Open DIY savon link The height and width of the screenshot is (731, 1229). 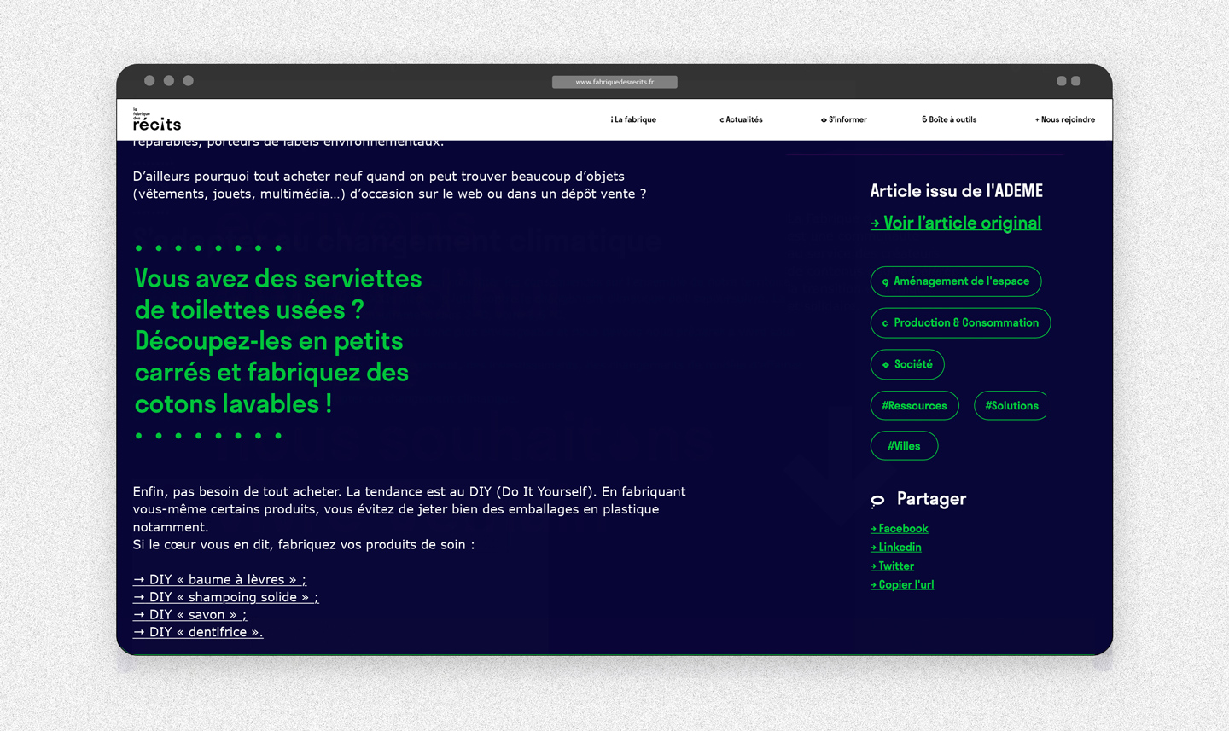click(x=189, y=615)
